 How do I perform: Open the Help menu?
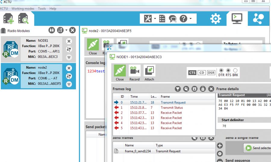(53, 8)
